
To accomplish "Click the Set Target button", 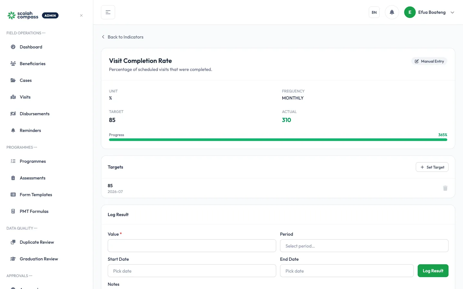I will coord(432,167).
